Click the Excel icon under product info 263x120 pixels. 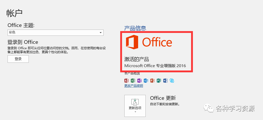(x=133, y=81)
